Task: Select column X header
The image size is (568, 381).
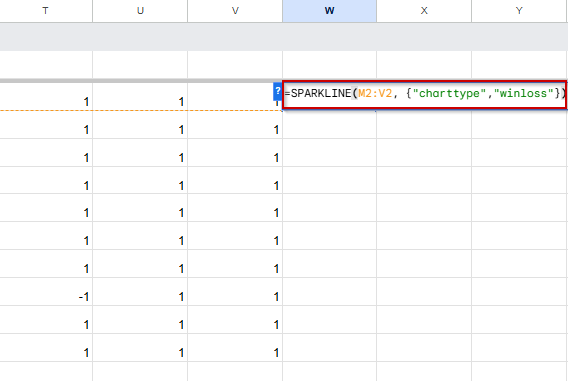Action: pyautogui.click(x=424, y=11)
